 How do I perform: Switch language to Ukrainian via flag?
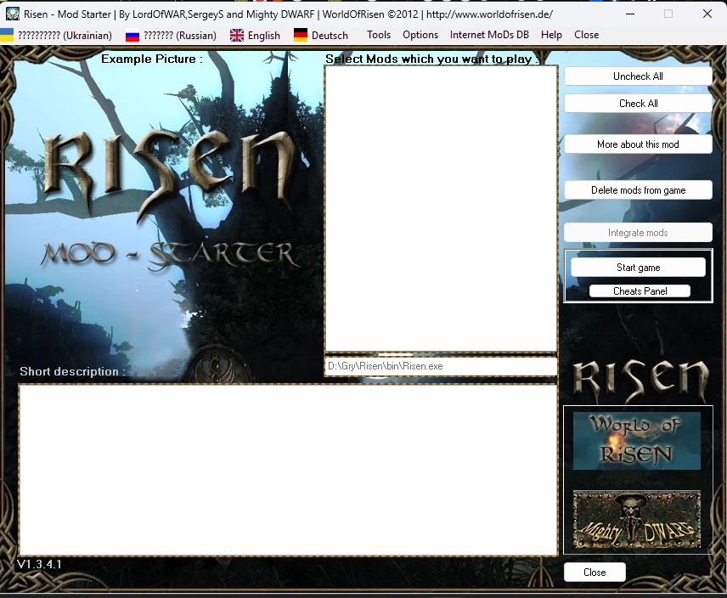56,35
